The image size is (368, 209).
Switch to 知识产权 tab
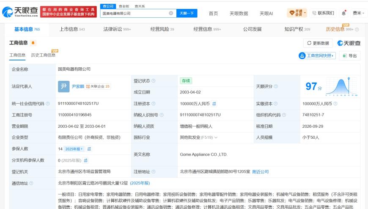tap(297, 29)
